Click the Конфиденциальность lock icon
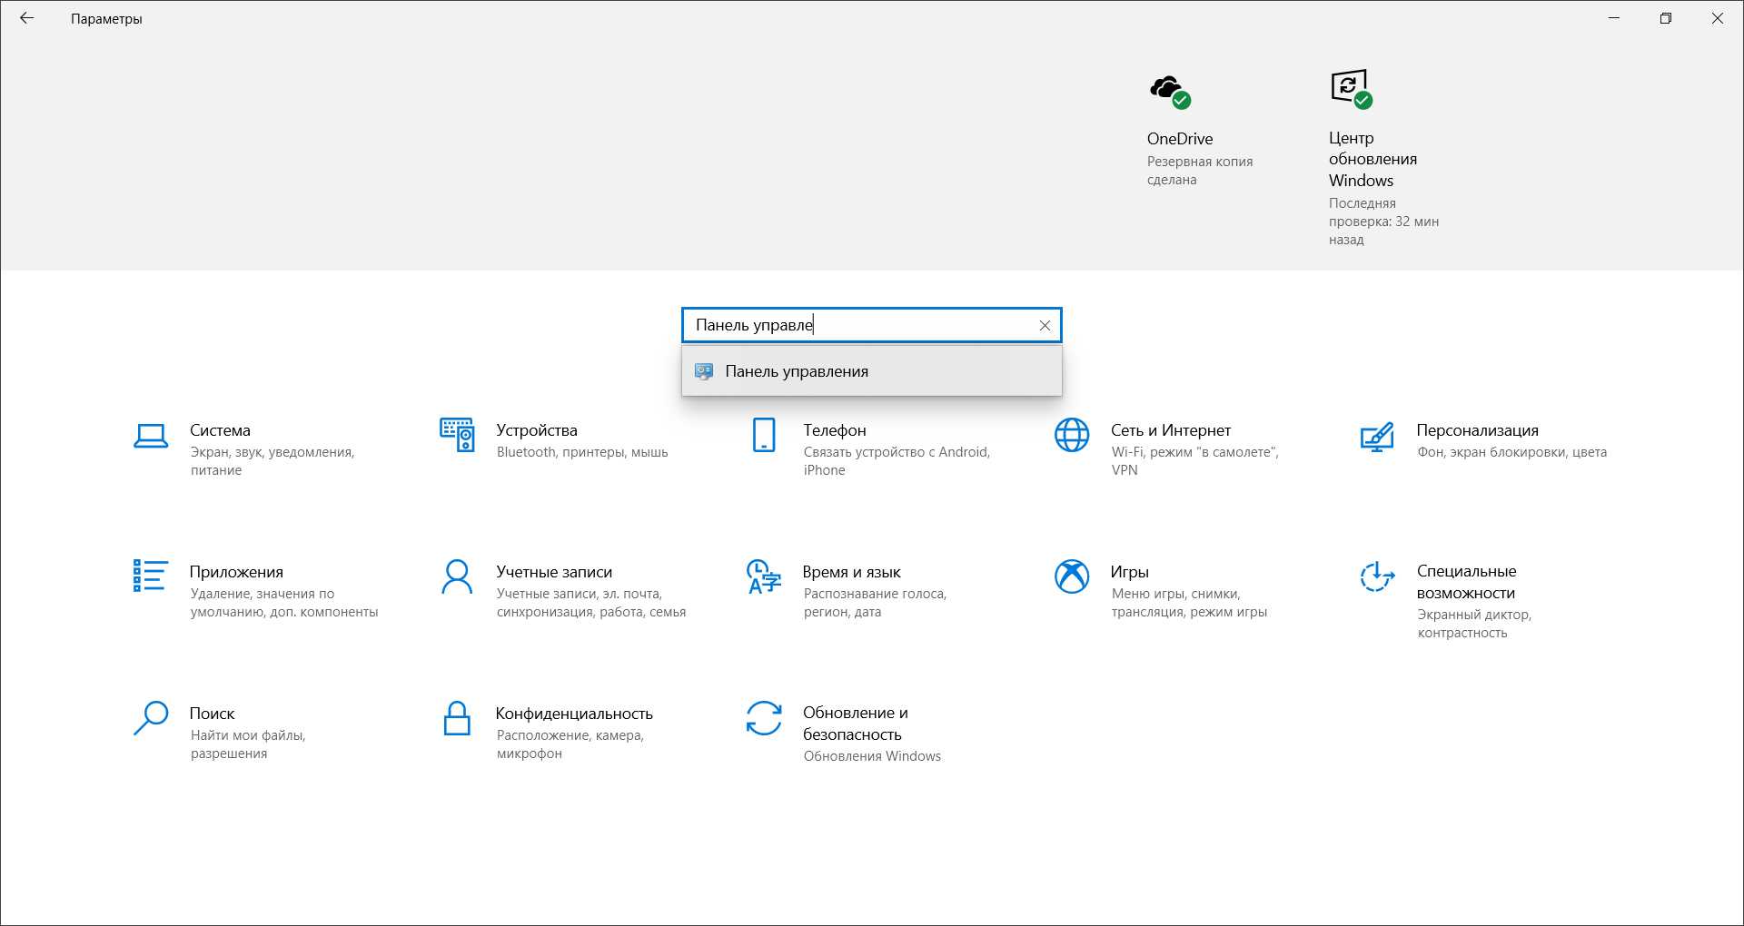1744x926 pixels. pos(457,718)
